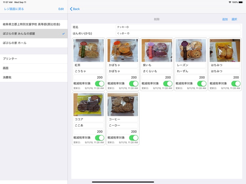The width and height of the screenshot is (246, 184).
Task: Select 岐阜県立郡上特別支援学校 高等部 row
Action: [x=34, y=24]
